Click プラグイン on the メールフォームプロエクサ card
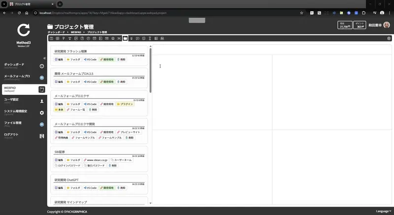The image size is (394, 215). (x=125, y=104)
